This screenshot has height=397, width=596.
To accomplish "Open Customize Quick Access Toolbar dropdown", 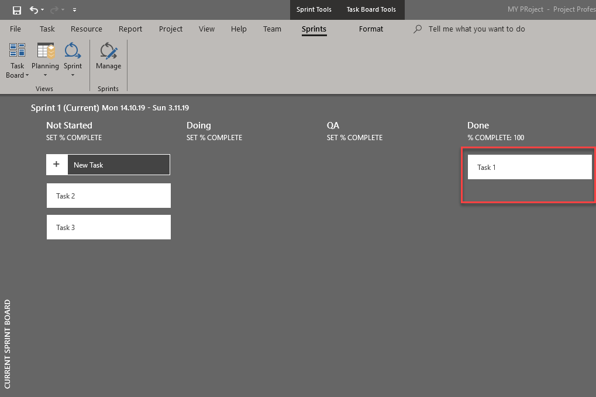I will click(74, 10).
